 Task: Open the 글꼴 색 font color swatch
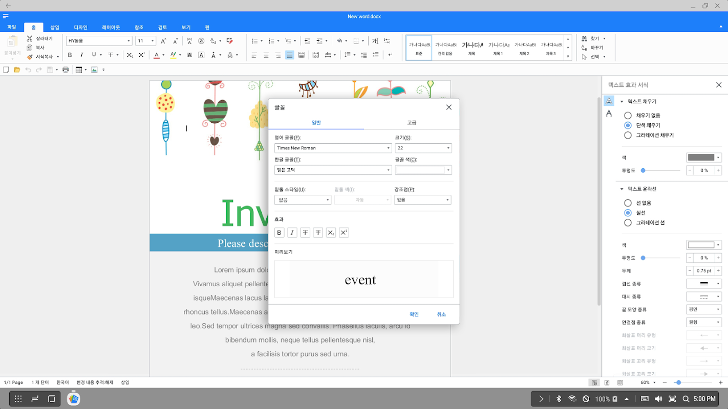(423, 170)
